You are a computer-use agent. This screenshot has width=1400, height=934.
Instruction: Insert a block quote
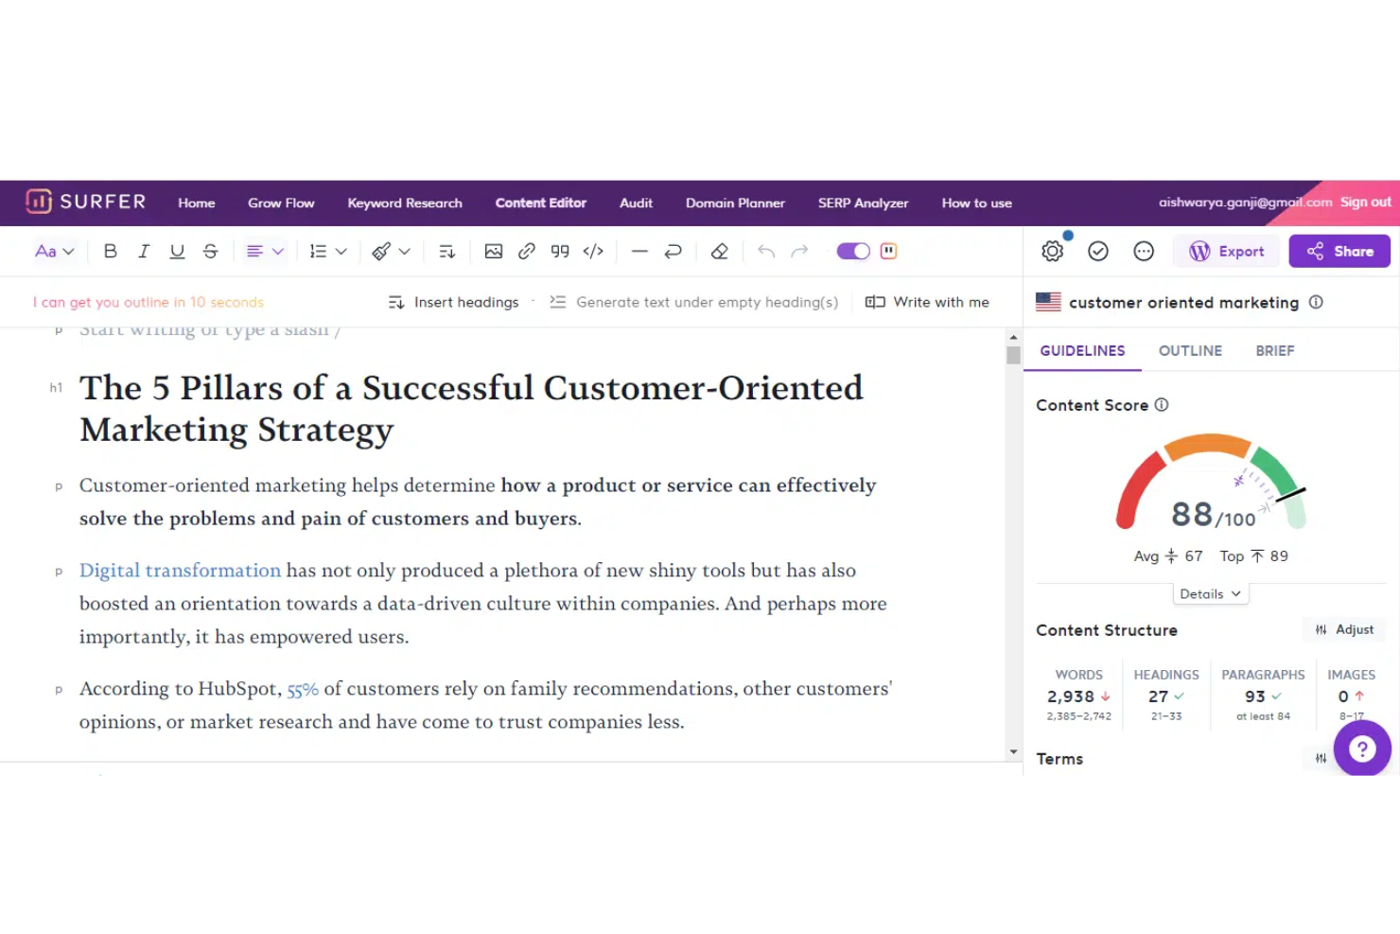click(x=560, y=251)
